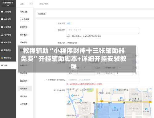Viewport: 154px width, 118px height.
Task: Click example text 周一至周六 配送 hint
Action: pos(84,36)
